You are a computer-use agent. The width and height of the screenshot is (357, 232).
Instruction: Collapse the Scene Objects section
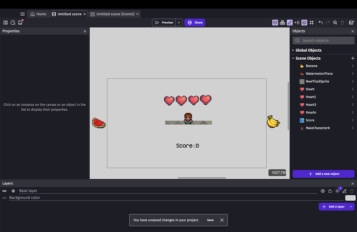pyautogui.click(x=293, y=58)
